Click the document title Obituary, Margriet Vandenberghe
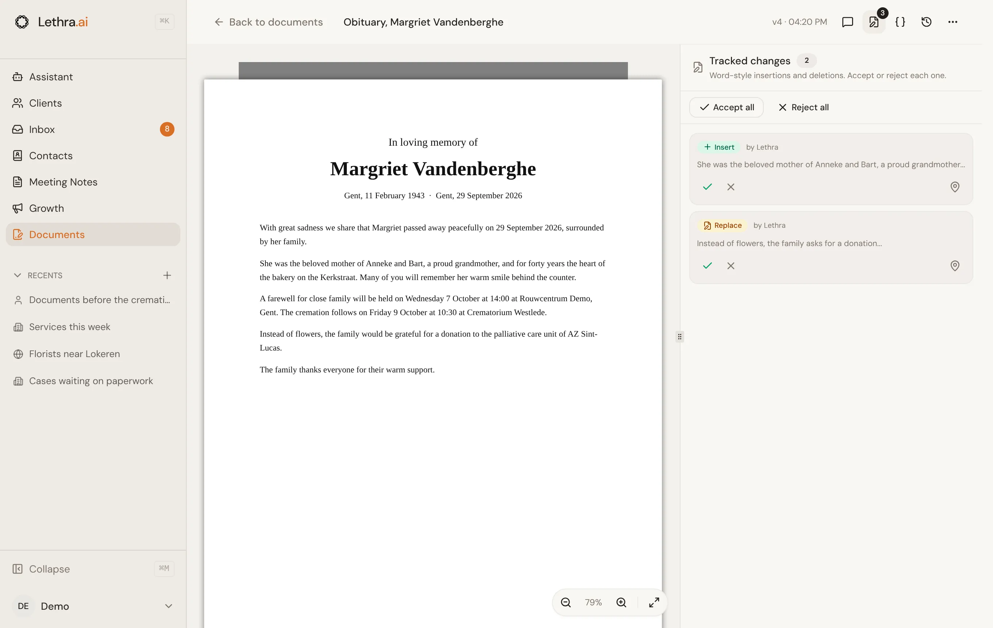Screen dimensions: 993x628 [x=423, y=22]
